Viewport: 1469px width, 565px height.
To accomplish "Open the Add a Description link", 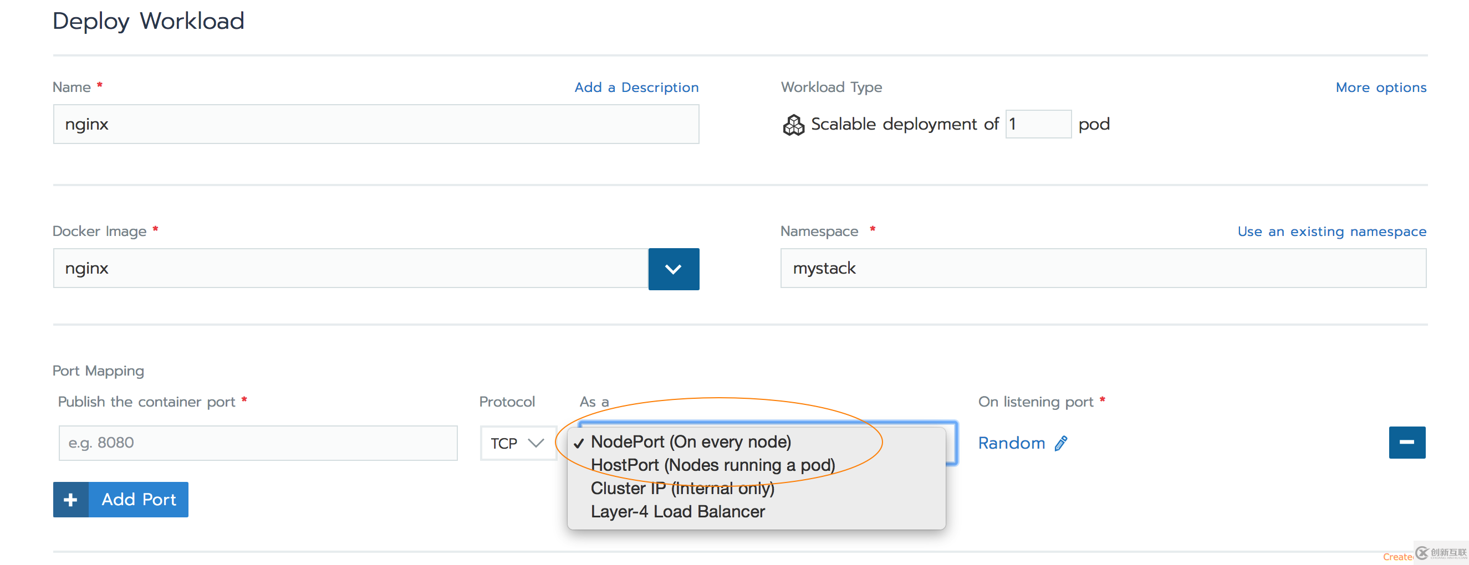I will (636, 87).
